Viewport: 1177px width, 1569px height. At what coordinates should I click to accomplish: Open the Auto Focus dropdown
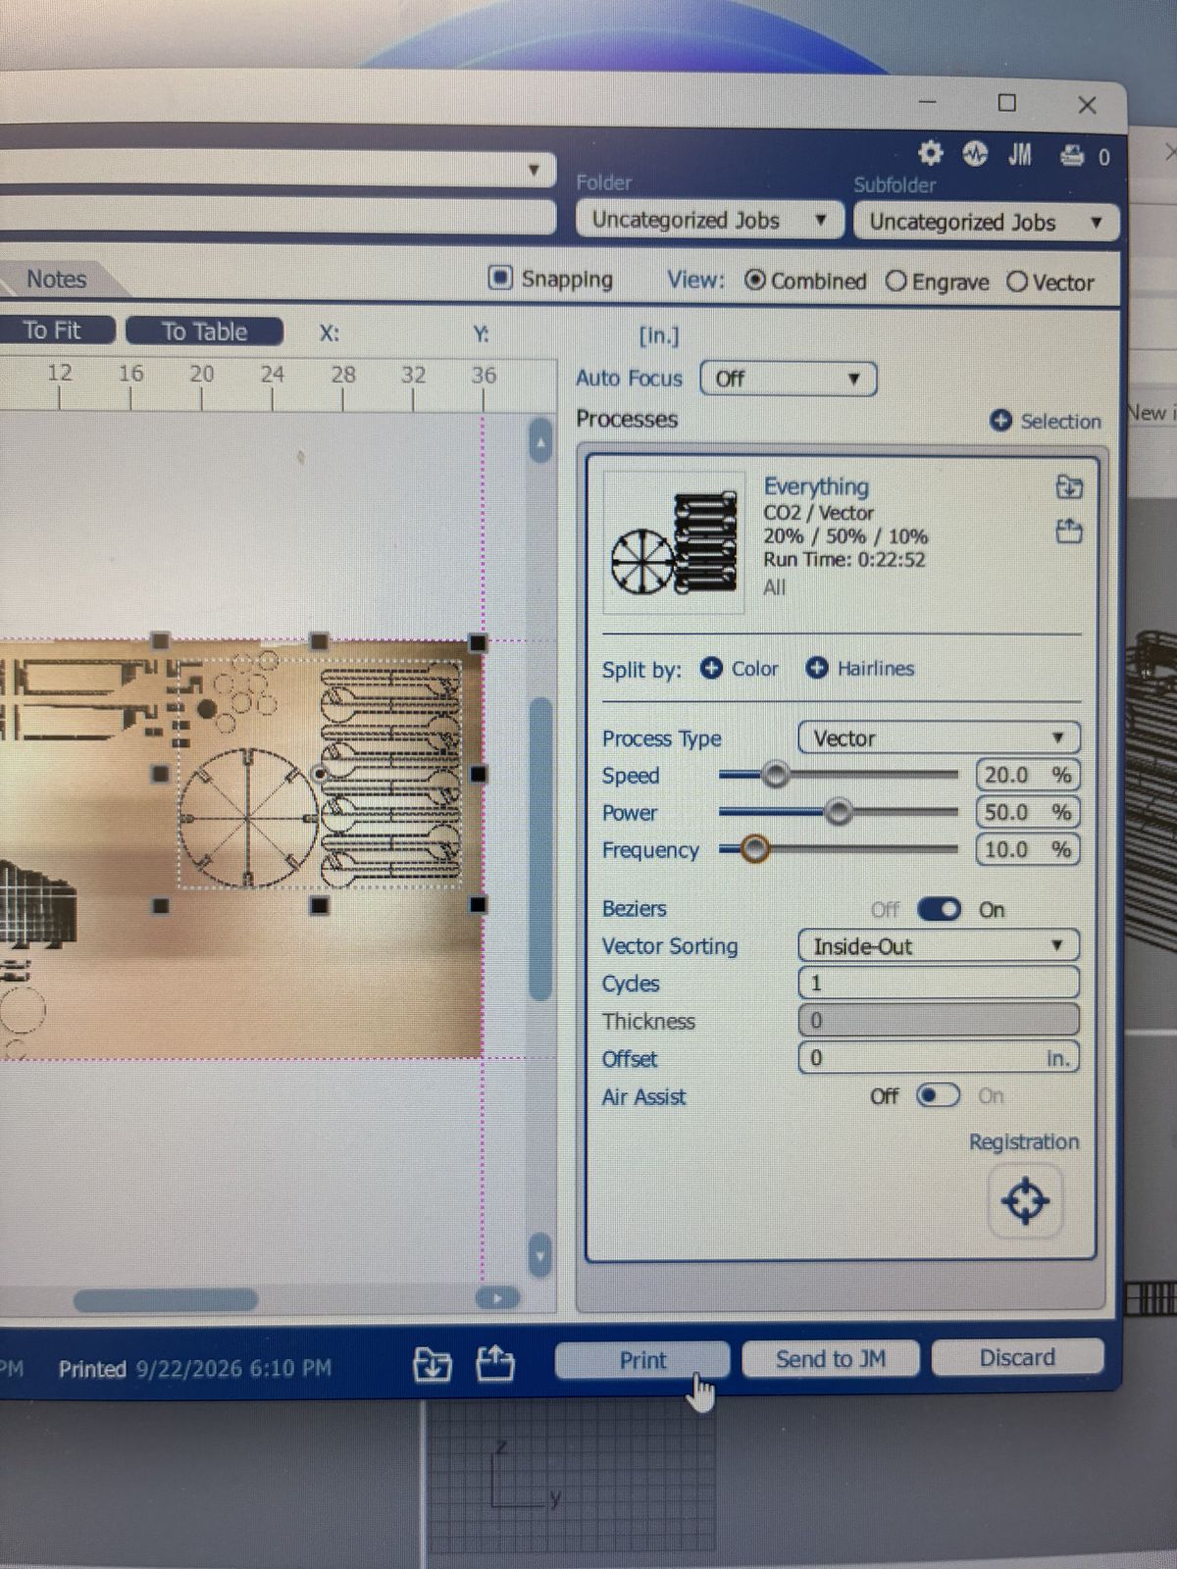[789, 379]
